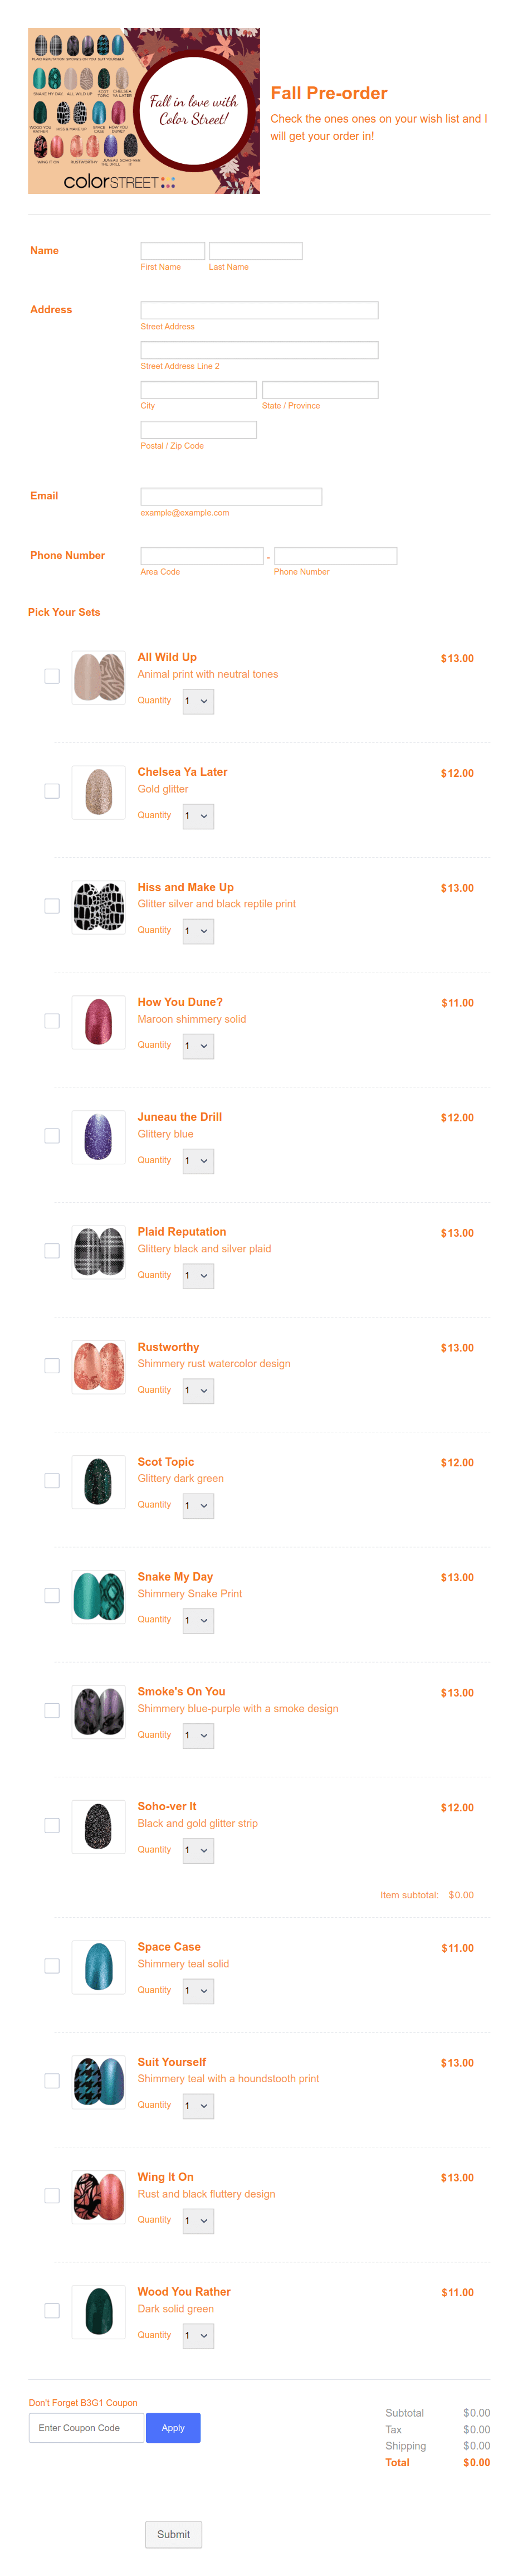
Task: Select the Plaid Reputation set
Action: [51, 1250]
